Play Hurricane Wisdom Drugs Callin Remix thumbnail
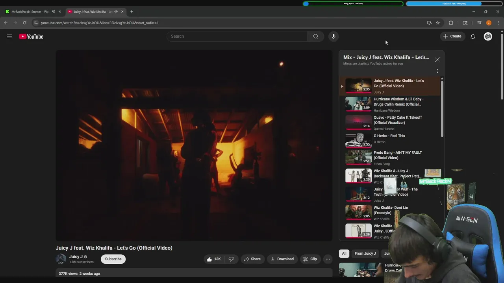This screenshot has width=504, height=283. pos(358,104)
